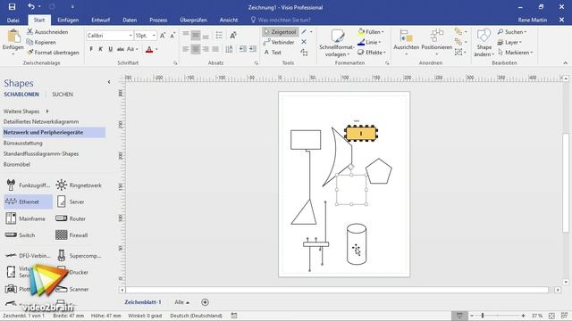Open Linie line dropdown
The image size is (572, 321).
click(x=369, y=42)
